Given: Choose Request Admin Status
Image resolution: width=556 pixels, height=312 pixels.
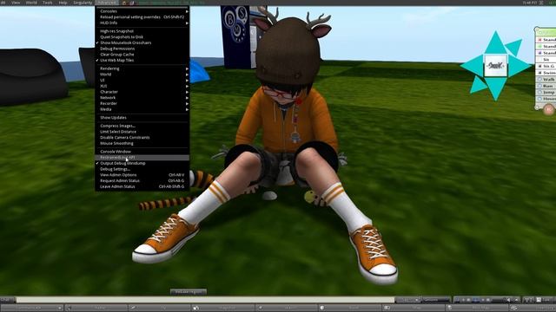Looking at the screenshot, I should point(142,181).
